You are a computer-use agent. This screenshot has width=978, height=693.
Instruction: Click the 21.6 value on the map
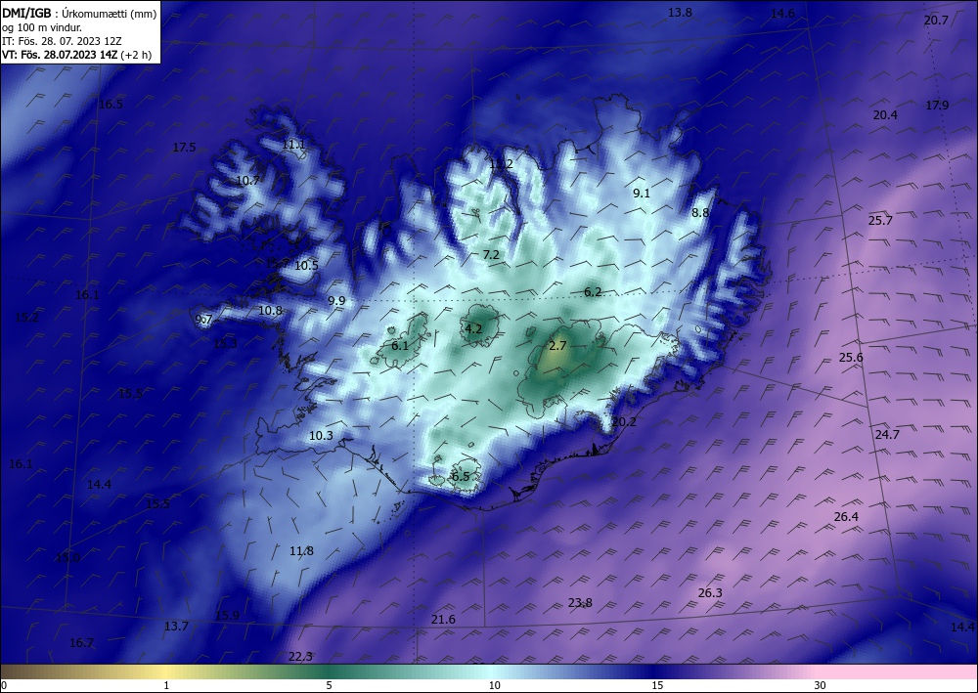click(443, 620)
